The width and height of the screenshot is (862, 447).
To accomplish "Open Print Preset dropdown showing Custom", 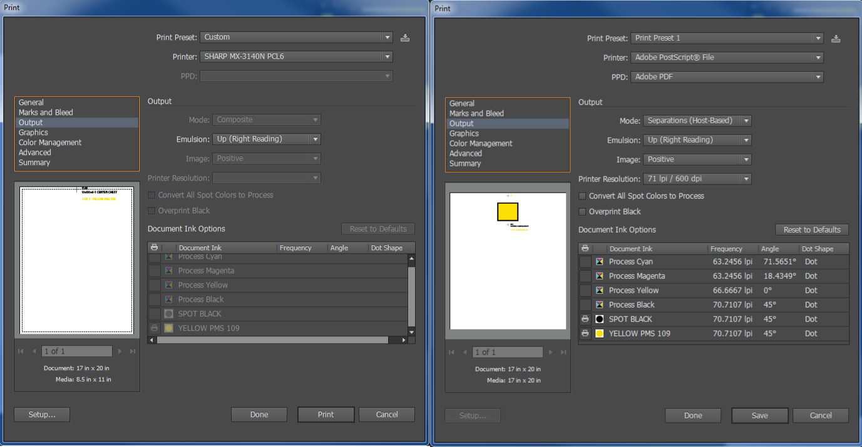I will 297,38.
